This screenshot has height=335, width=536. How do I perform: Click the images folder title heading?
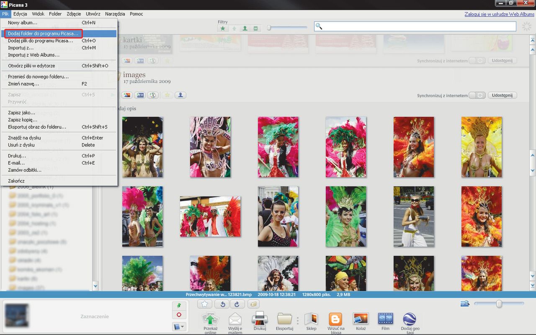pos(134,75)
